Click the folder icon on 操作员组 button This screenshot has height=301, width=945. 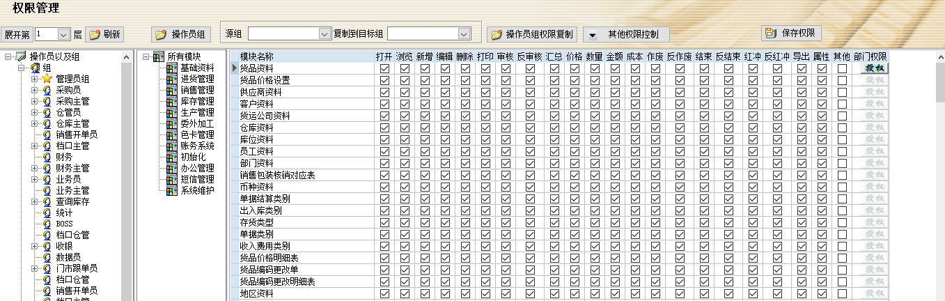coord(161,34)
